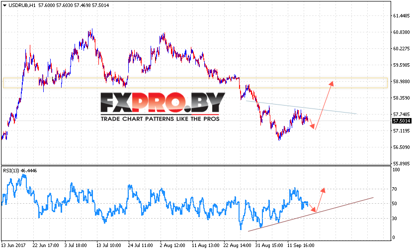Select the RSI level 70 label
Viewport: 412px width, 251px height.
tap(395, 189)
